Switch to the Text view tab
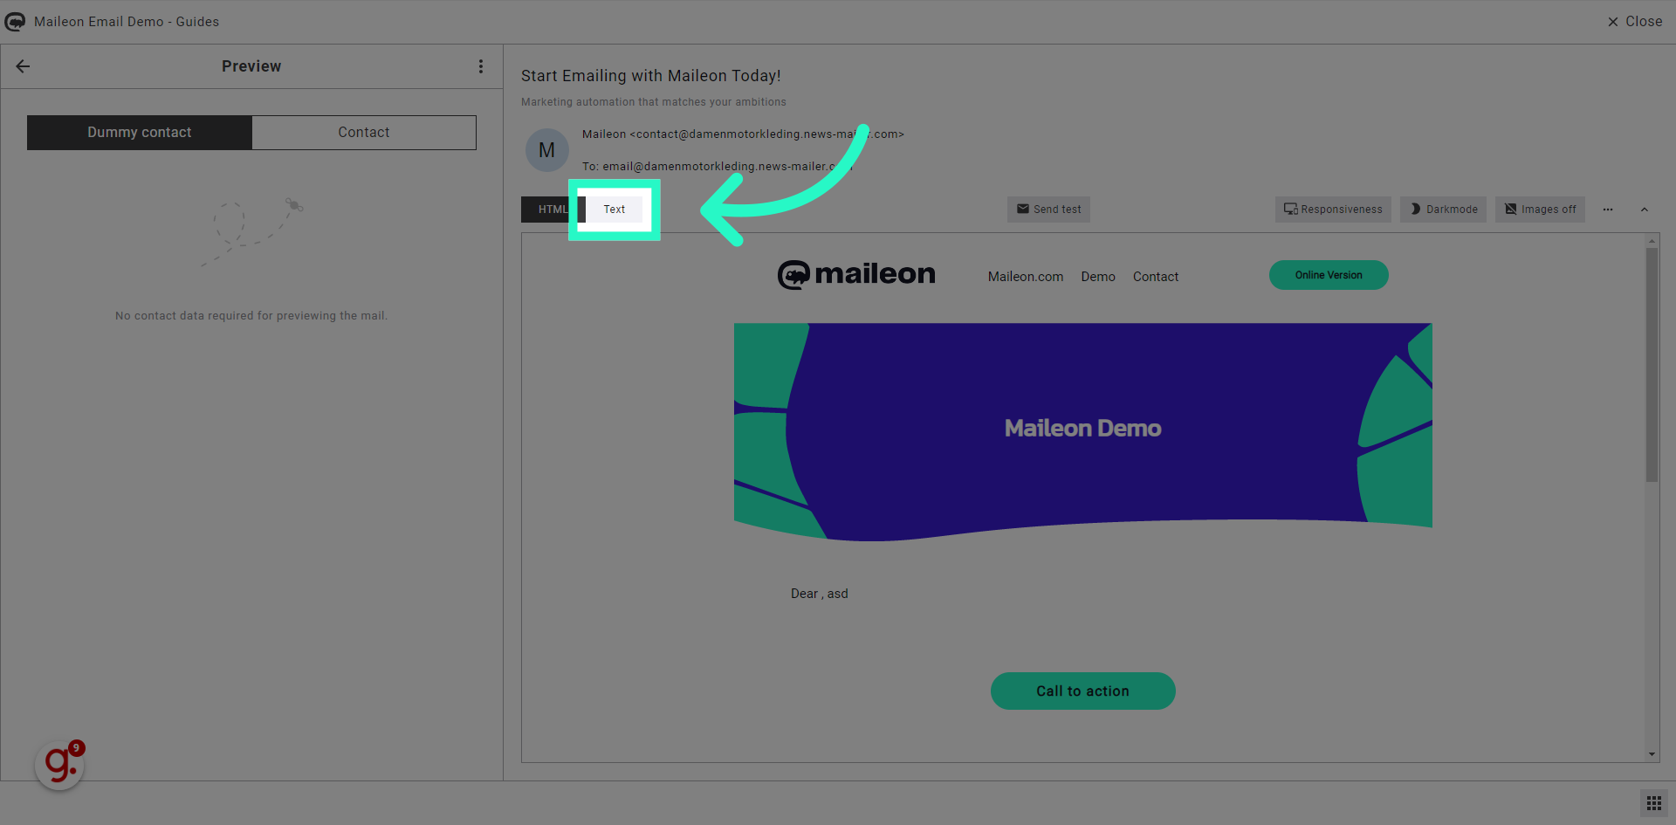 [615, 210]
